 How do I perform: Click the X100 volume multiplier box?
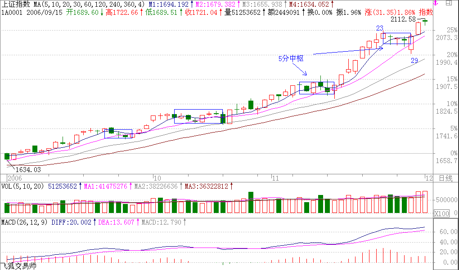tap(441, 214)
